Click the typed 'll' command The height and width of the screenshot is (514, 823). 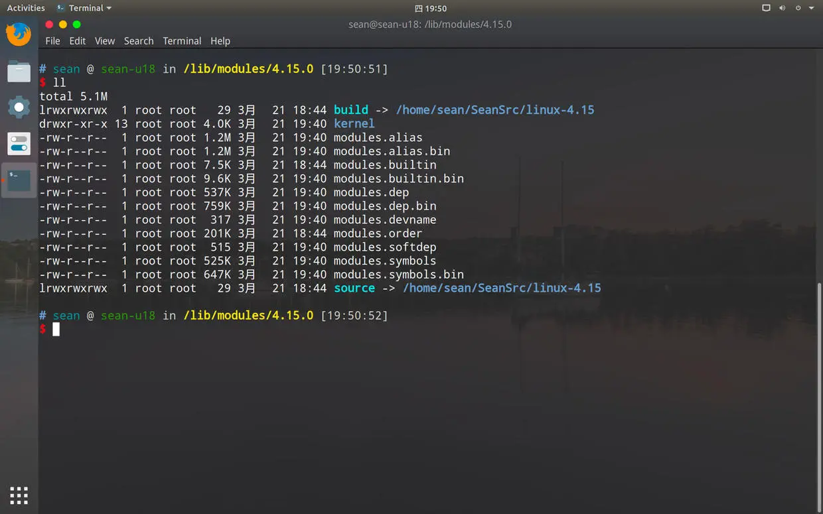point(60,82)
